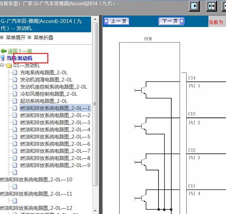Click document icon of 2-0L—9 row

tap(15, 165)
